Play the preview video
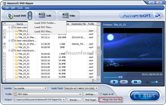The image size is (166, 105). (x=114, y=82)
